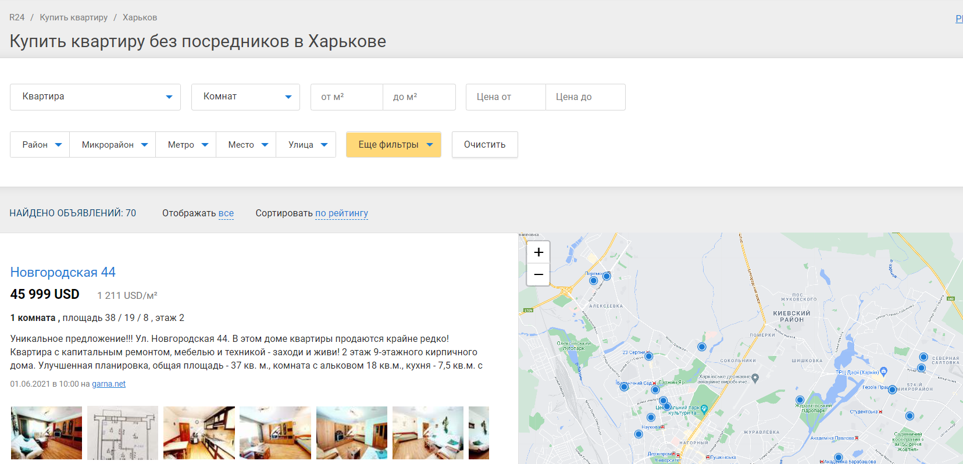Focus the 'Цена от' minimum price field
The image size is (963, 464).
click(x=506, y=97)
